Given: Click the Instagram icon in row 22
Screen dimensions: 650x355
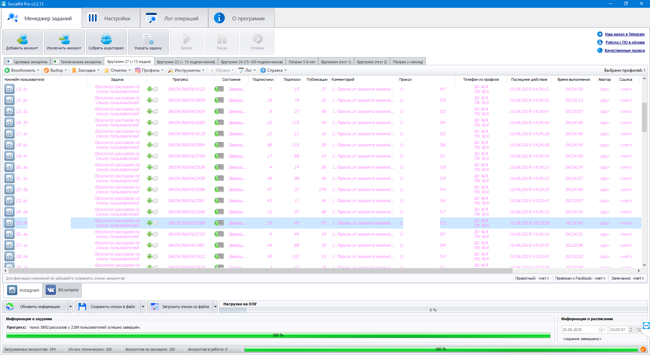Looking at the screenshot, I should [9, 189].
